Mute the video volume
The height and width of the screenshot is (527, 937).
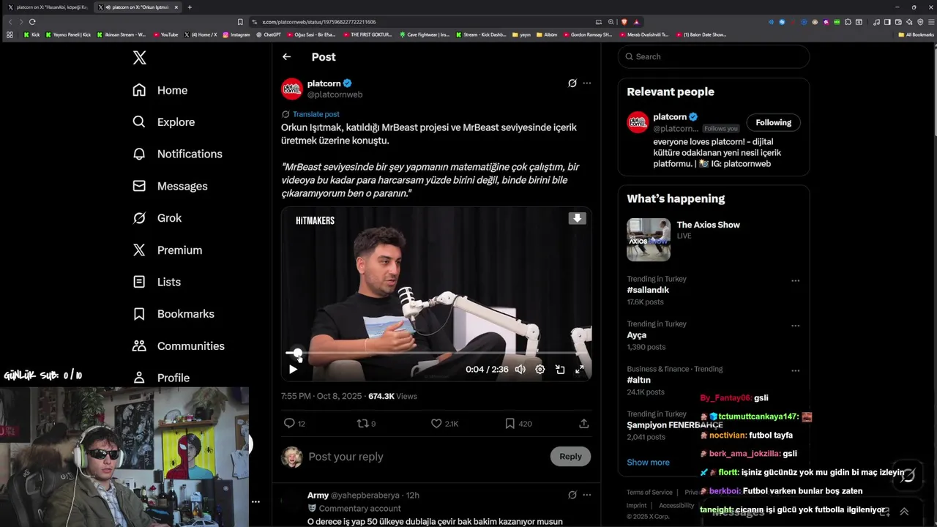click(520, 370)
